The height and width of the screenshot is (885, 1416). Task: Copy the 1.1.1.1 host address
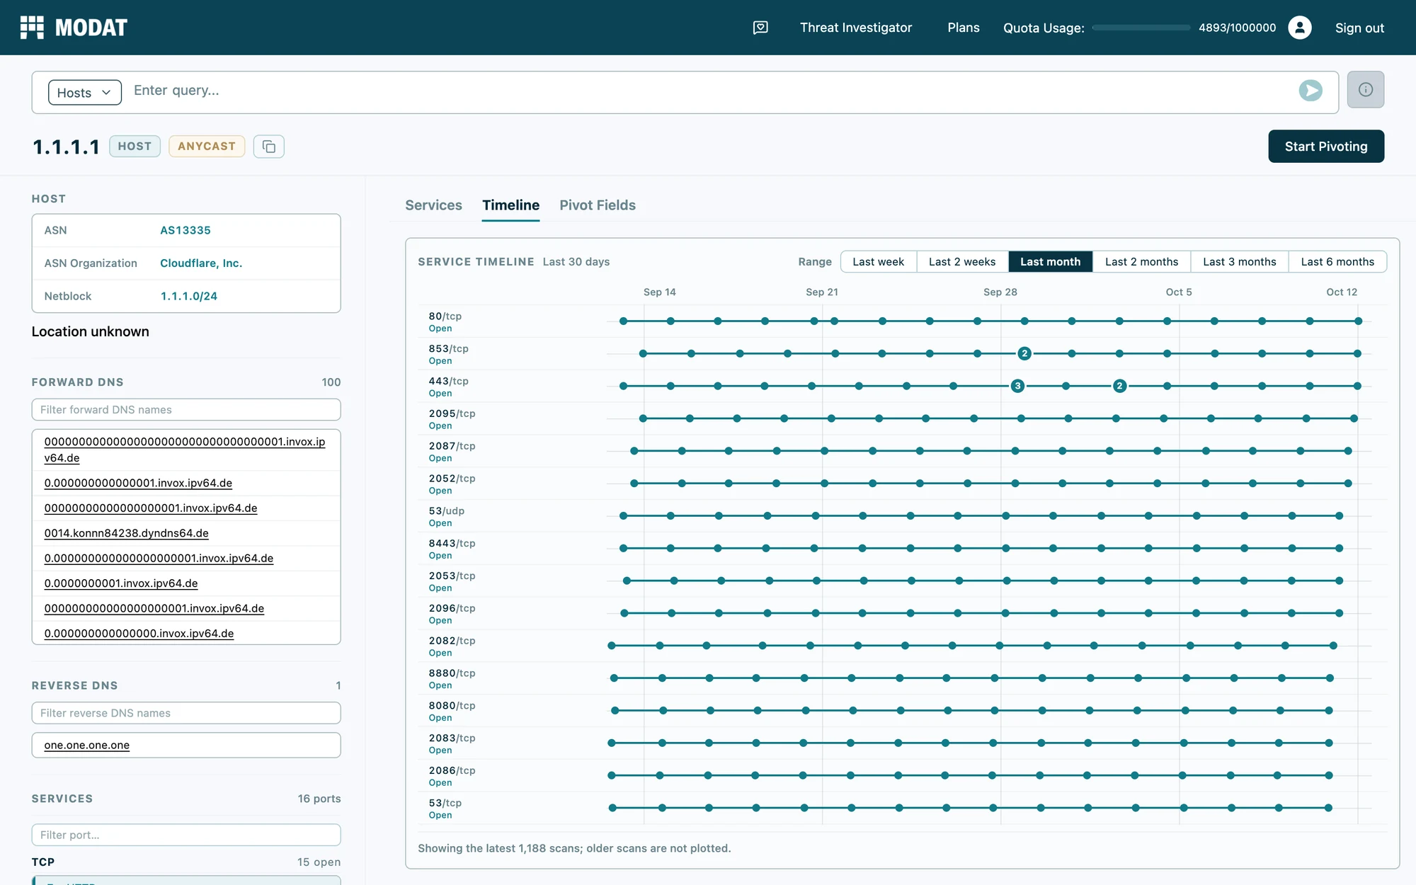tap(269, 147)
